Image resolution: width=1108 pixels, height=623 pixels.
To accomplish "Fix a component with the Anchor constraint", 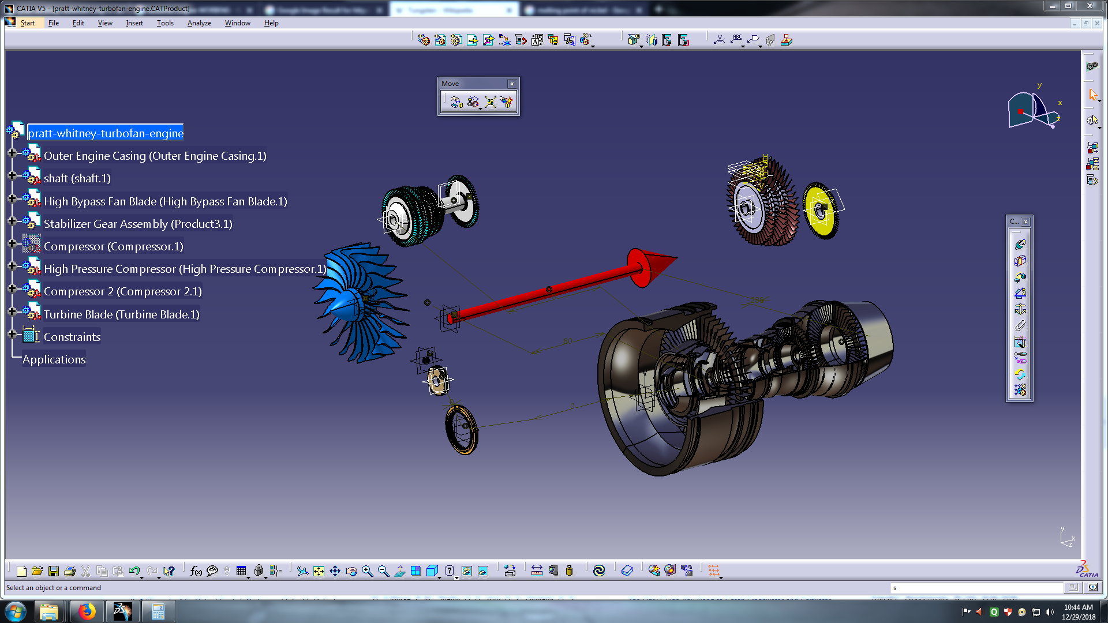I will click(1020, 309).
